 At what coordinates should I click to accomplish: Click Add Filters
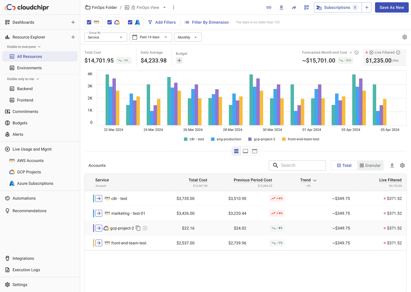tap(162, 22)
